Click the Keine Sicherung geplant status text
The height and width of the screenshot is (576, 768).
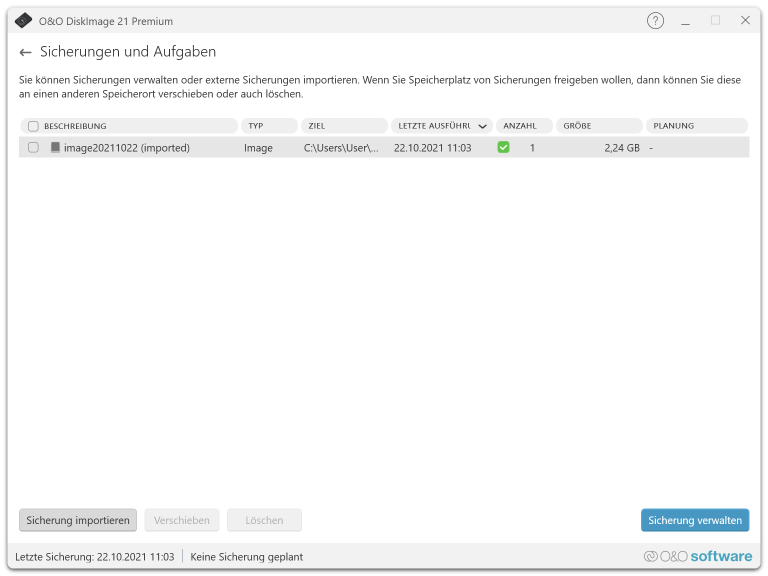click(247, 556)
